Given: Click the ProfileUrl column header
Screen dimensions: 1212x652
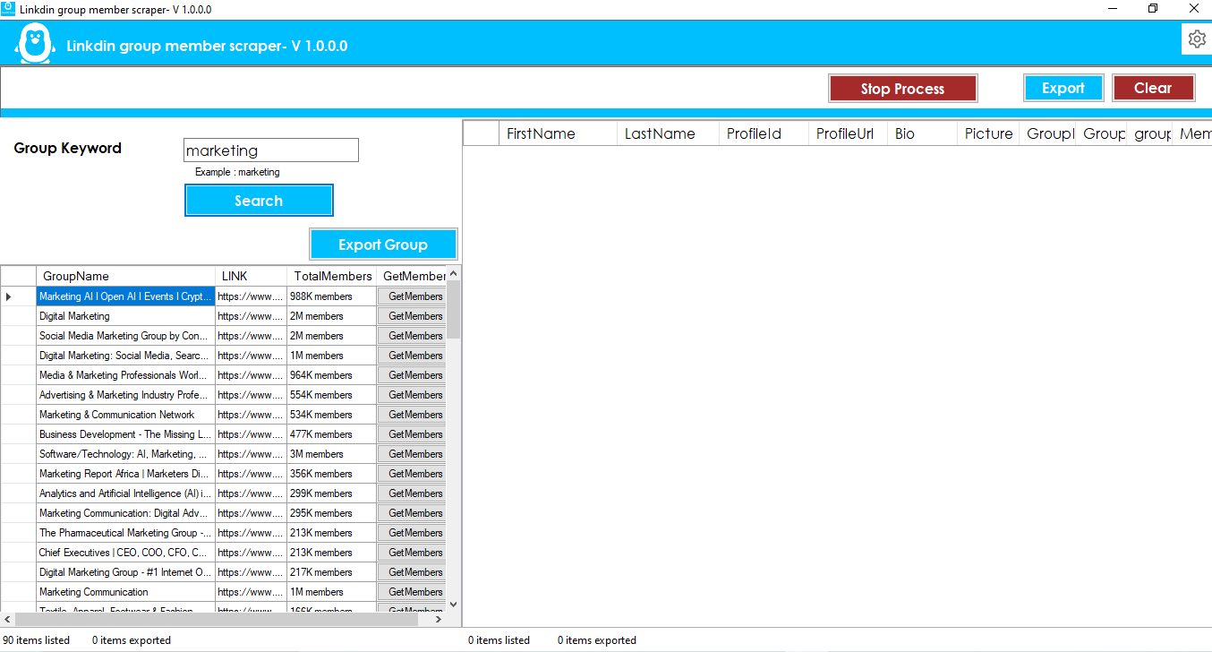Looking at the screenshot, I should 848,133.
